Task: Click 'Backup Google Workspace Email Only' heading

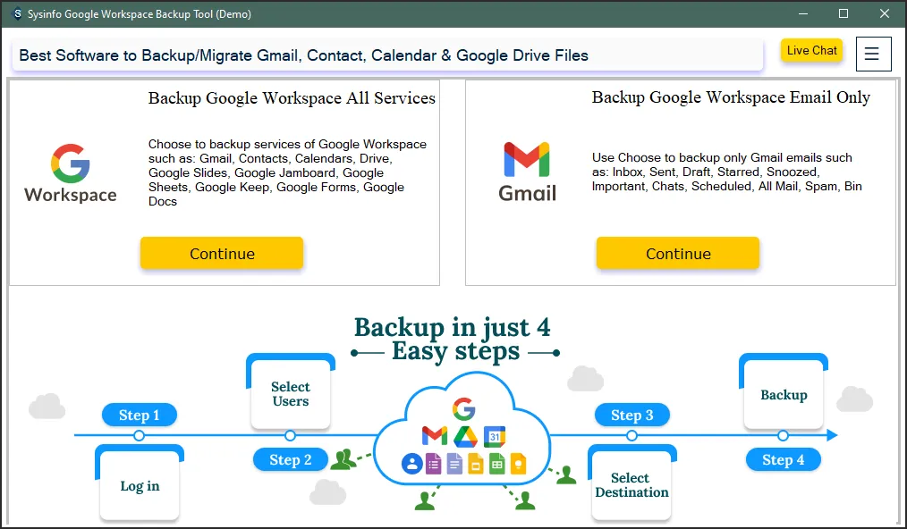Action: (731, 97)
